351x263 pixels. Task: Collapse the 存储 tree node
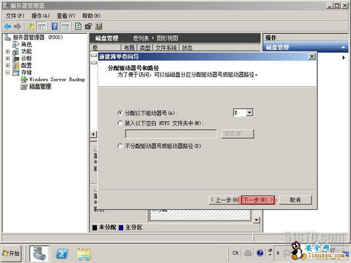click(8, 73)
